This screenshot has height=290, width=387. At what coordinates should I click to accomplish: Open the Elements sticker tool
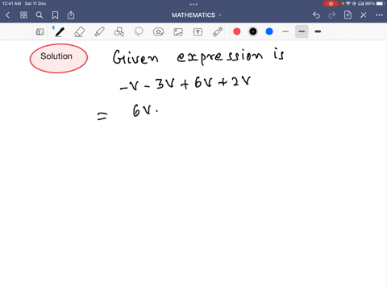click(x=158, y=32)
